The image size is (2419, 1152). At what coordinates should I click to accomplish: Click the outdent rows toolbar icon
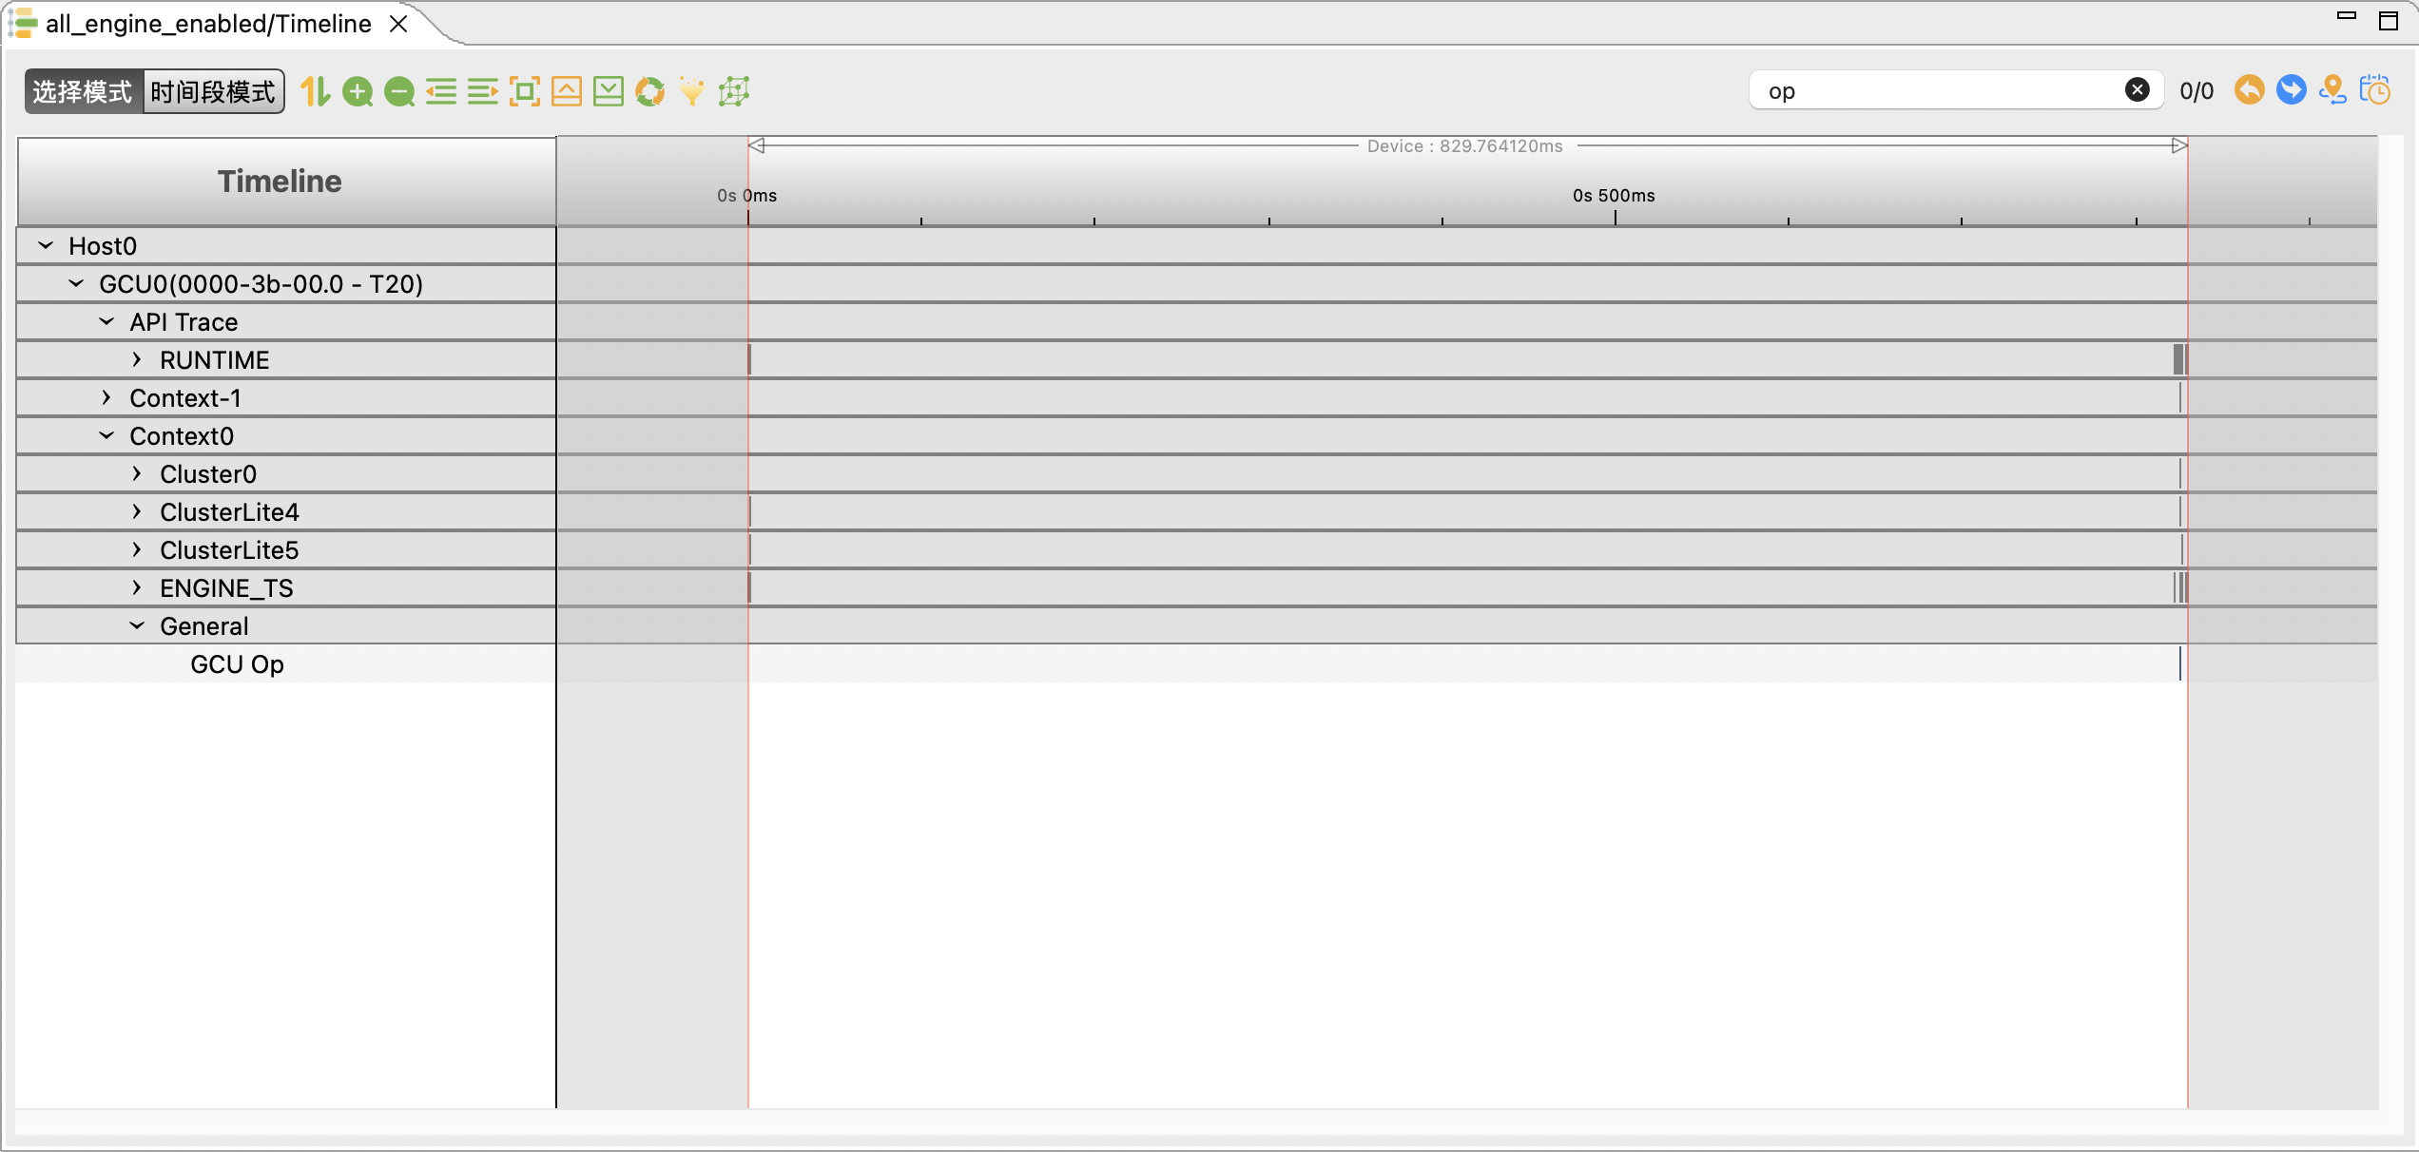tap(441, 91)
